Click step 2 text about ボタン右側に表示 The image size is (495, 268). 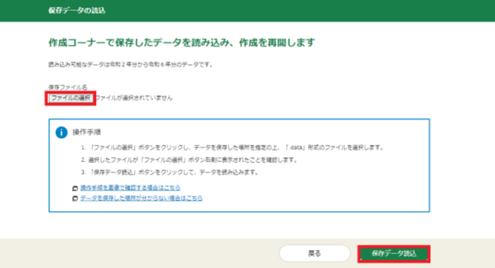[190, 160]
